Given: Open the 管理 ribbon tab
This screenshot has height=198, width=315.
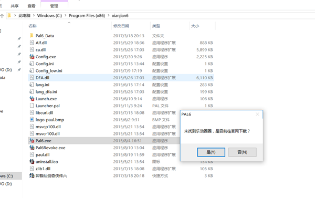Looking at the screenshot, I should pyautogui.click(x=54, y=6).
